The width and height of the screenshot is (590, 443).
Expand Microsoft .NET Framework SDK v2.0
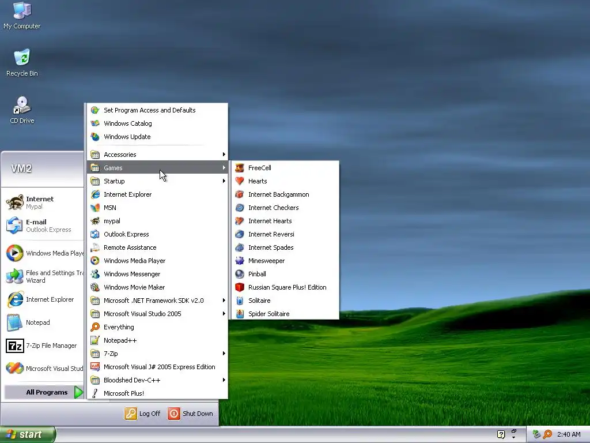pos(157,301)
